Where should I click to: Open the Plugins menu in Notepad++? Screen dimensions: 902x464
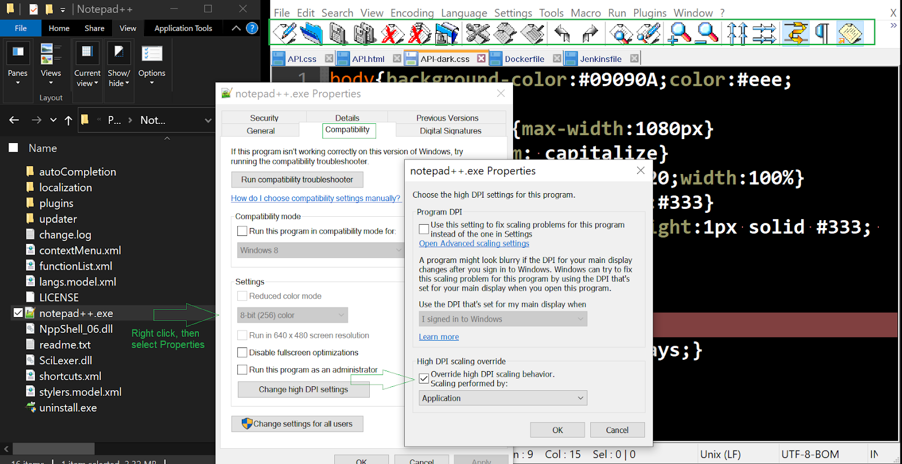pos(650,12)
